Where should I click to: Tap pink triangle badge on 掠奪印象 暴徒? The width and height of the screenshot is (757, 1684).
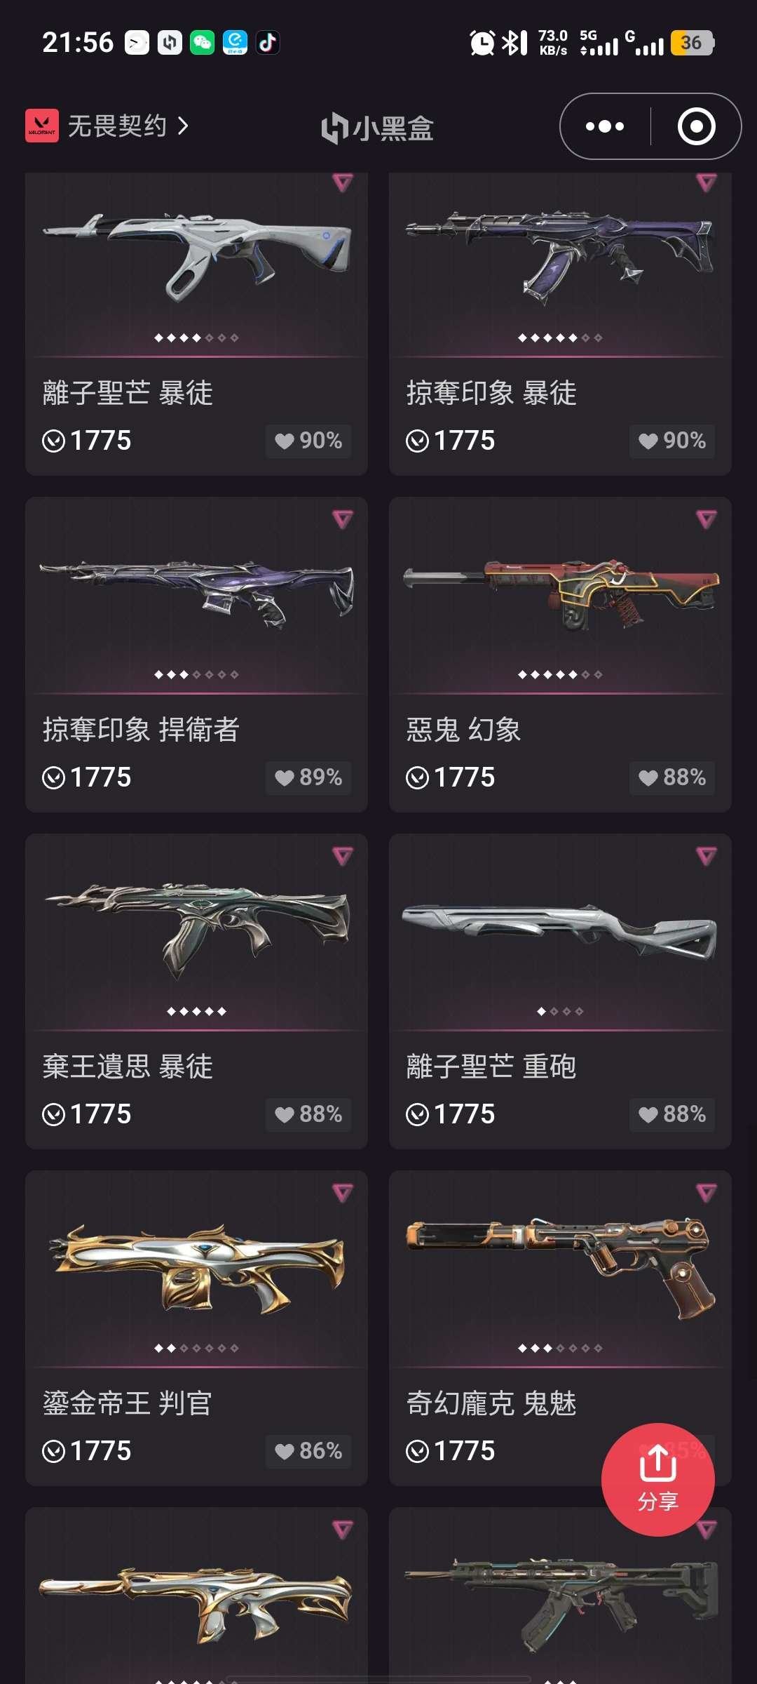tap(706, 182)
